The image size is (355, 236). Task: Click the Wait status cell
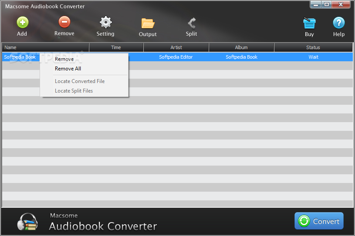point(313,57)
